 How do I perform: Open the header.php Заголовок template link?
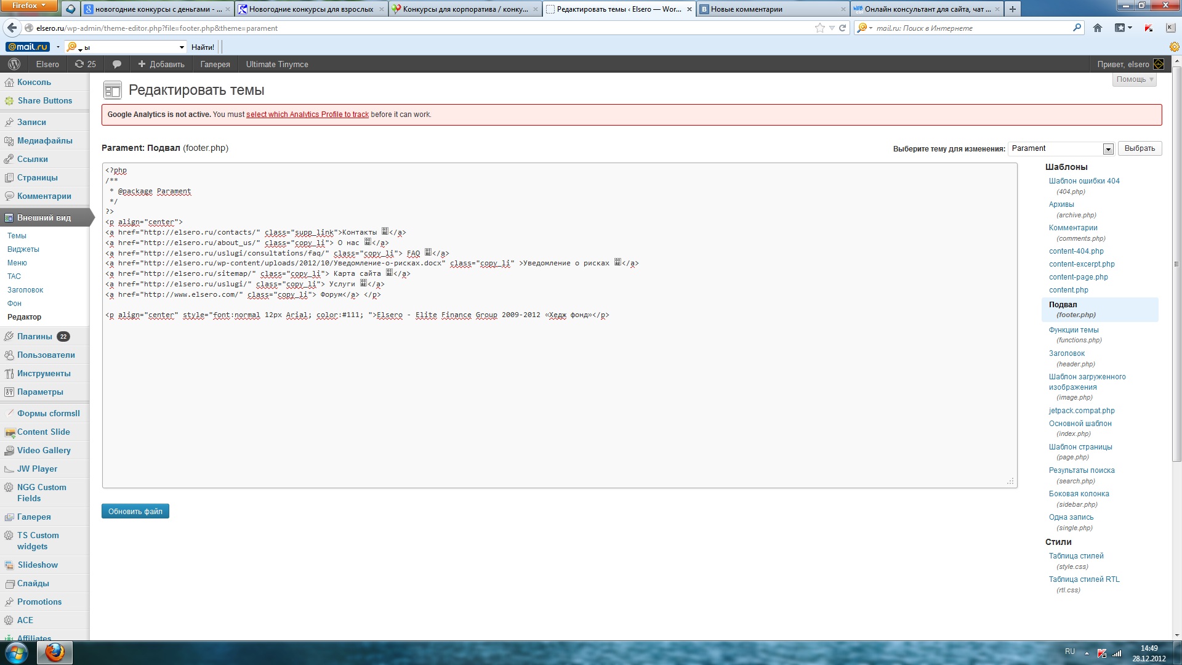tap(1066, 353)
